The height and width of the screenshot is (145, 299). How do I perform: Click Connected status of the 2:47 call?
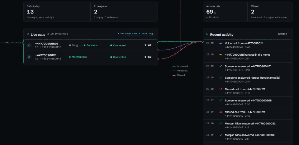coord(118,45)
